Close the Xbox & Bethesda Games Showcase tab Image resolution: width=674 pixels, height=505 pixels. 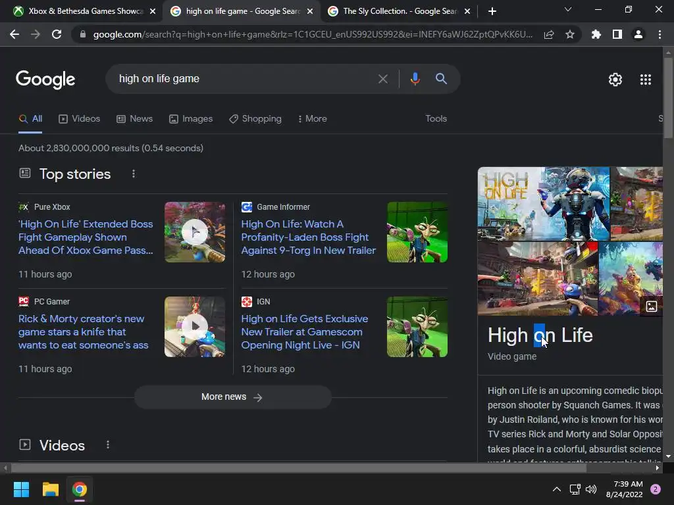click(x=153, y=11)
